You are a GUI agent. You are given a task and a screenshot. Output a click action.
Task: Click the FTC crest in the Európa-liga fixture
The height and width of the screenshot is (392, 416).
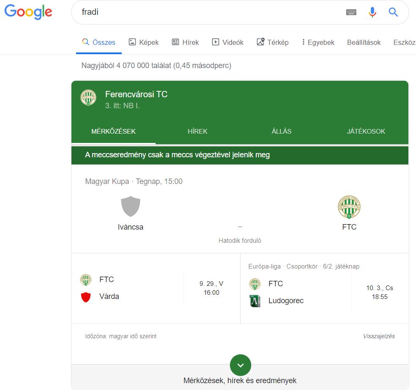coord(255,284)
